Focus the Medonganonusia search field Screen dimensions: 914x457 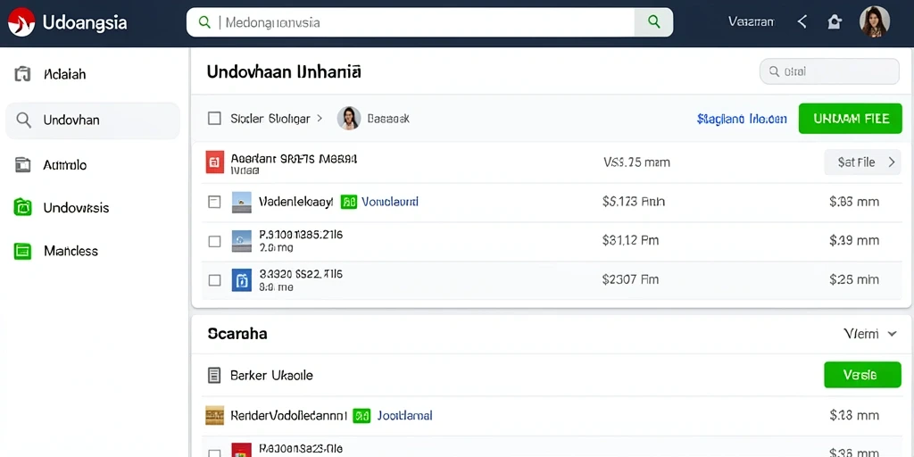pos(429,22)
